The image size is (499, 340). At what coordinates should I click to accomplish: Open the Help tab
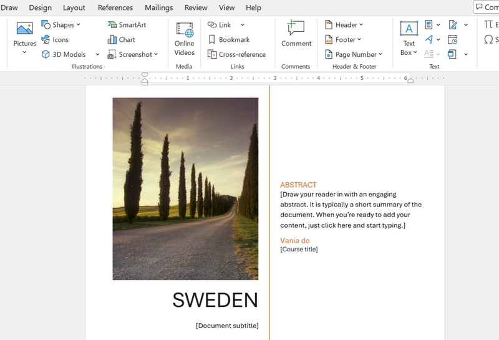[253, 7]
